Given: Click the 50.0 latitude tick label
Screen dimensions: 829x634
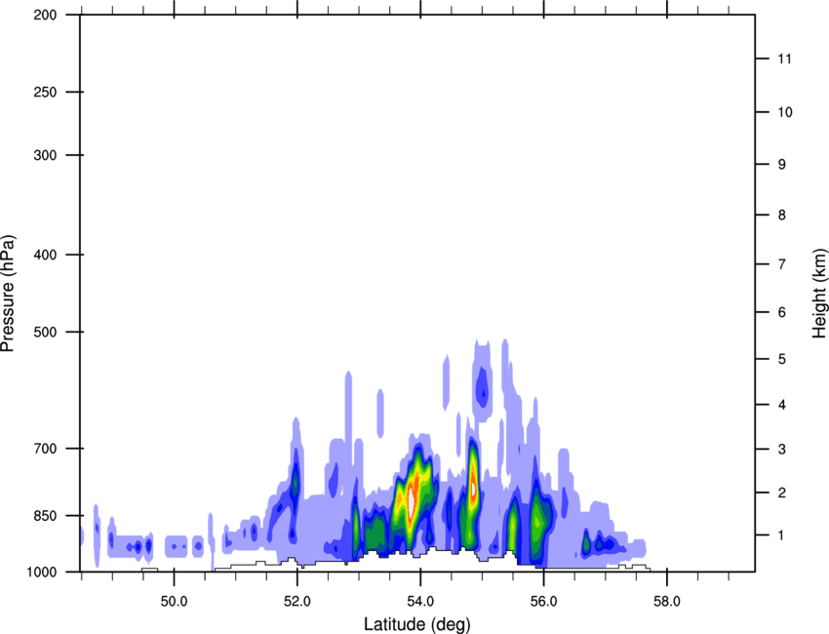Looking at the screenshot, I should point(174,602).
